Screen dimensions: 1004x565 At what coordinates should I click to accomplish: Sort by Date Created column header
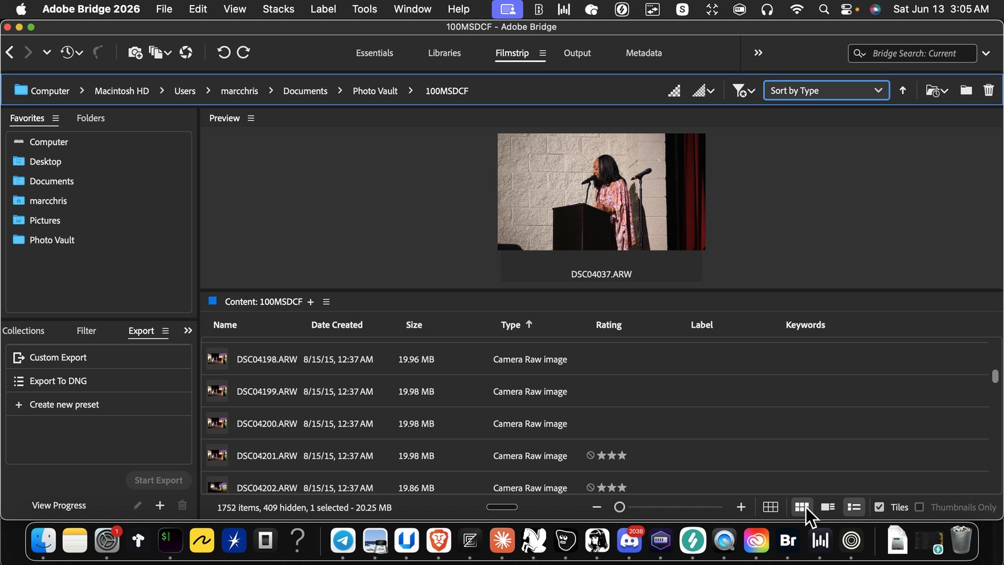click(337, 325)
